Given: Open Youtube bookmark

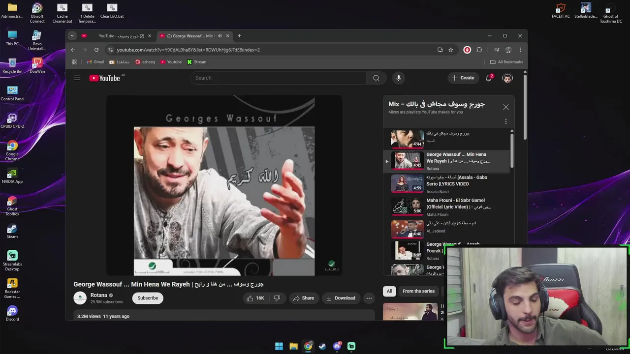Looking at the screenshot, I should (x=171, y=62).
